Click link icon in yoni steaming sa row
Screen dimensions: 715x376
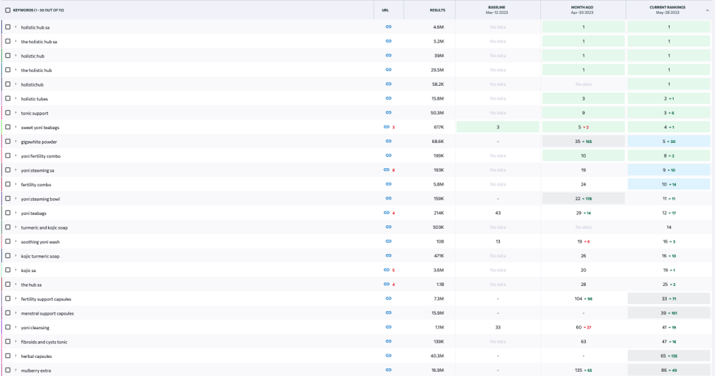pyautogui.click(x=386, y=170)
